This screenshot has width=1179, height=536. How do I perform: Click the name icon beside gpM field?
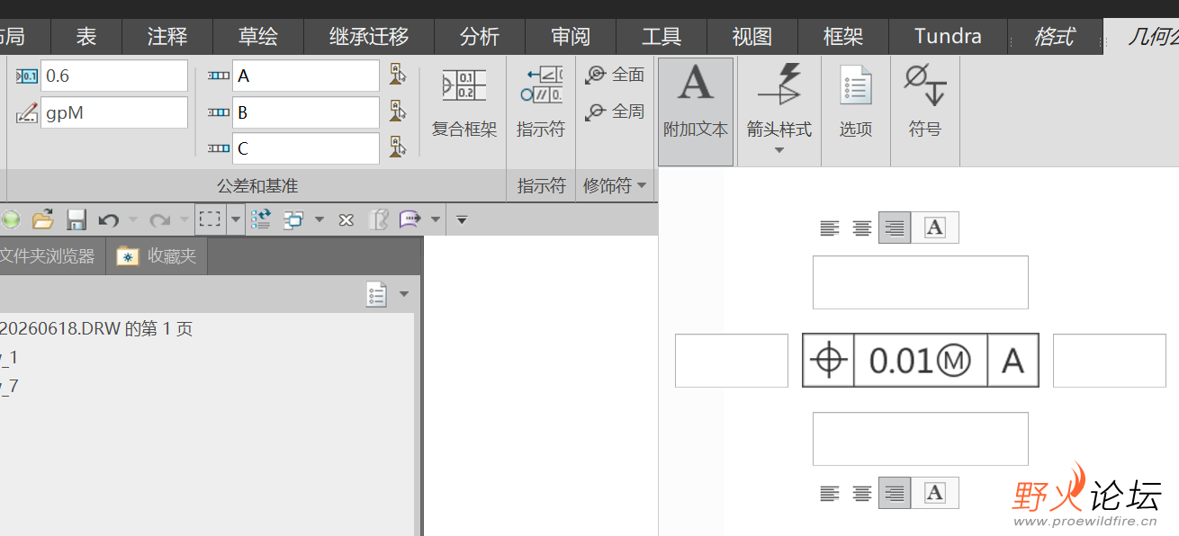[27, 113]
